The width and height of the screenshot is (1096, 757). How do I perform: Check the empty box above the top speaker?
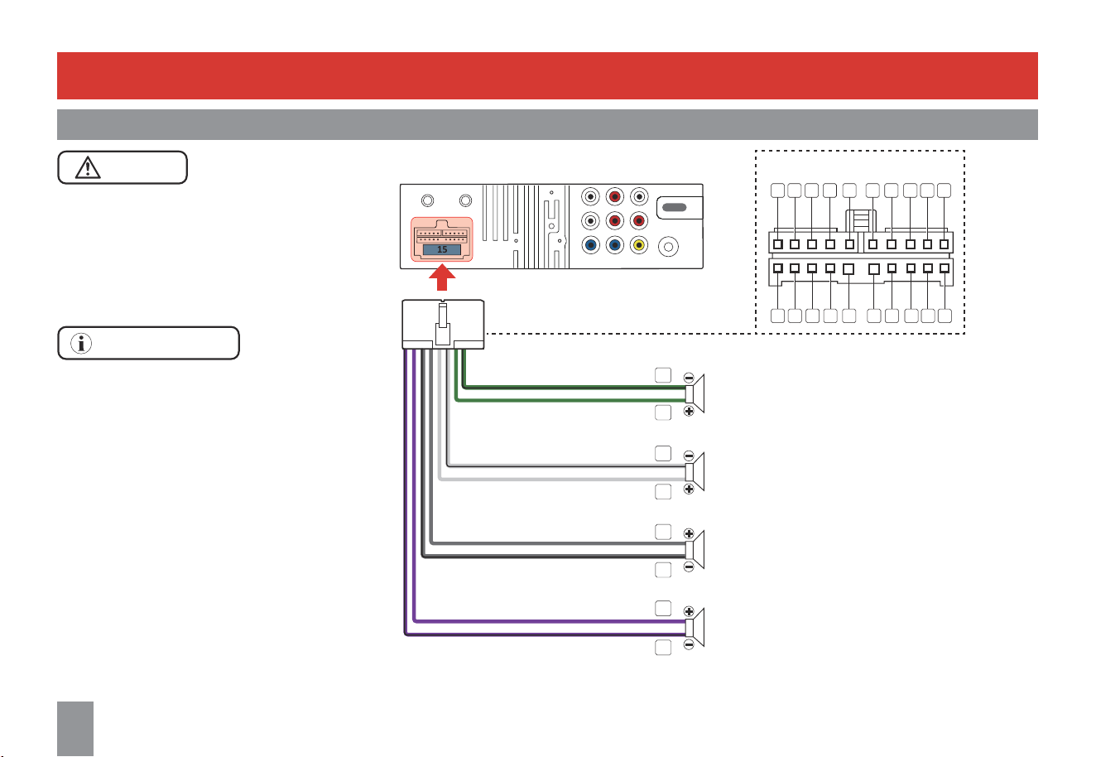click(x=662, y=374)
